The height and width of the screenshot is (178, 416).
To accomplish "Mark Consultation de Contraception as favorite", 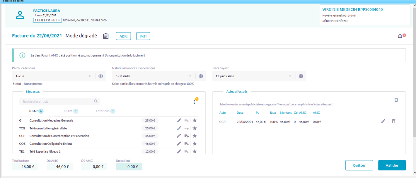I will click(195, 136).
